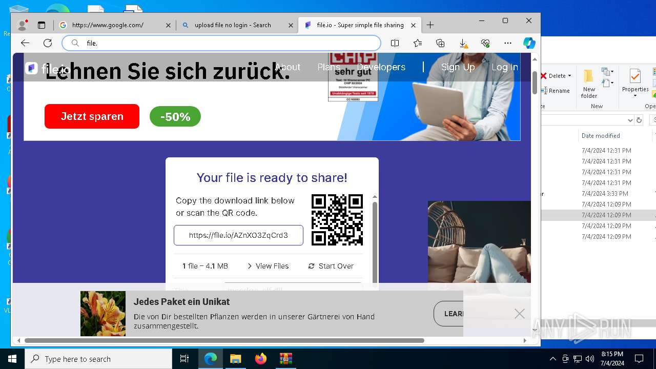Click the flower image in bottom ad
Screen dimensions: 656x369
(x=103, y=314)
